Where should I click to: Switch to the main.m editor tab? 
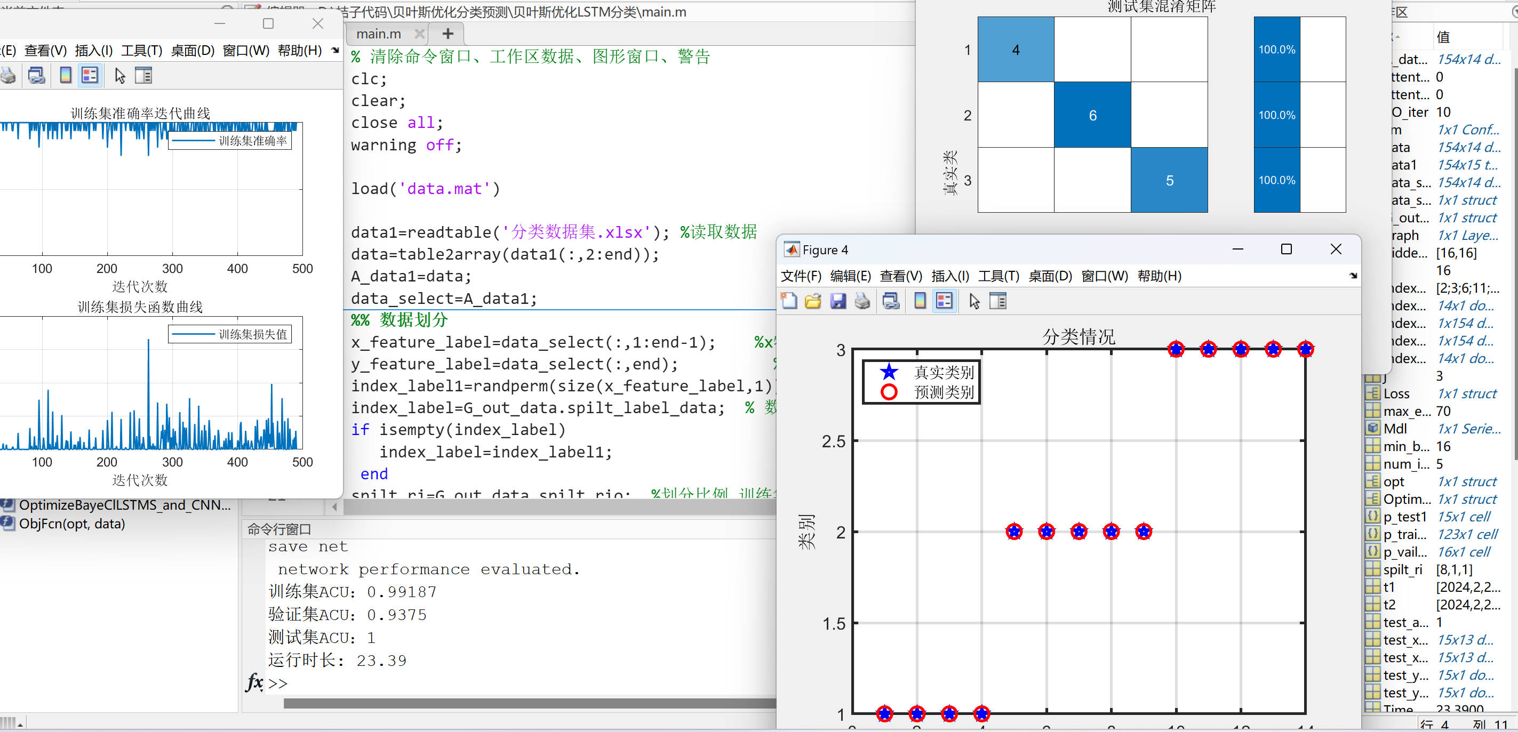[x=378, y=34]
